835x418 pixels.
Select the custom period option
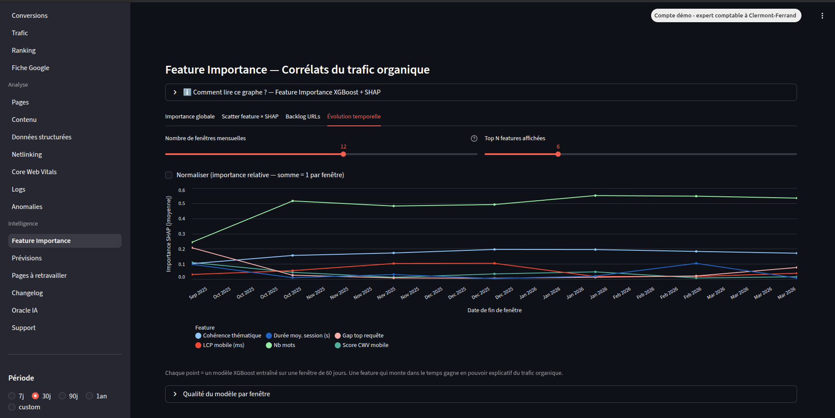[11, 407]
